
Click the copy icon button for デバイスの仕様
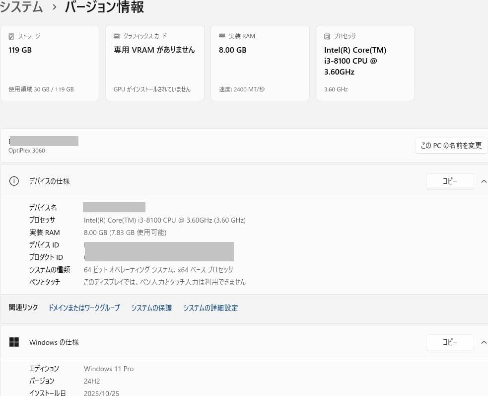[449, 181]
